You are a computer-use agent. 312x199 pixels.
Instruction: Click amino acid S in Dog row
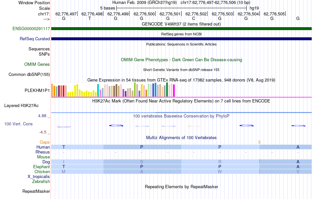[x=142, y=162]
